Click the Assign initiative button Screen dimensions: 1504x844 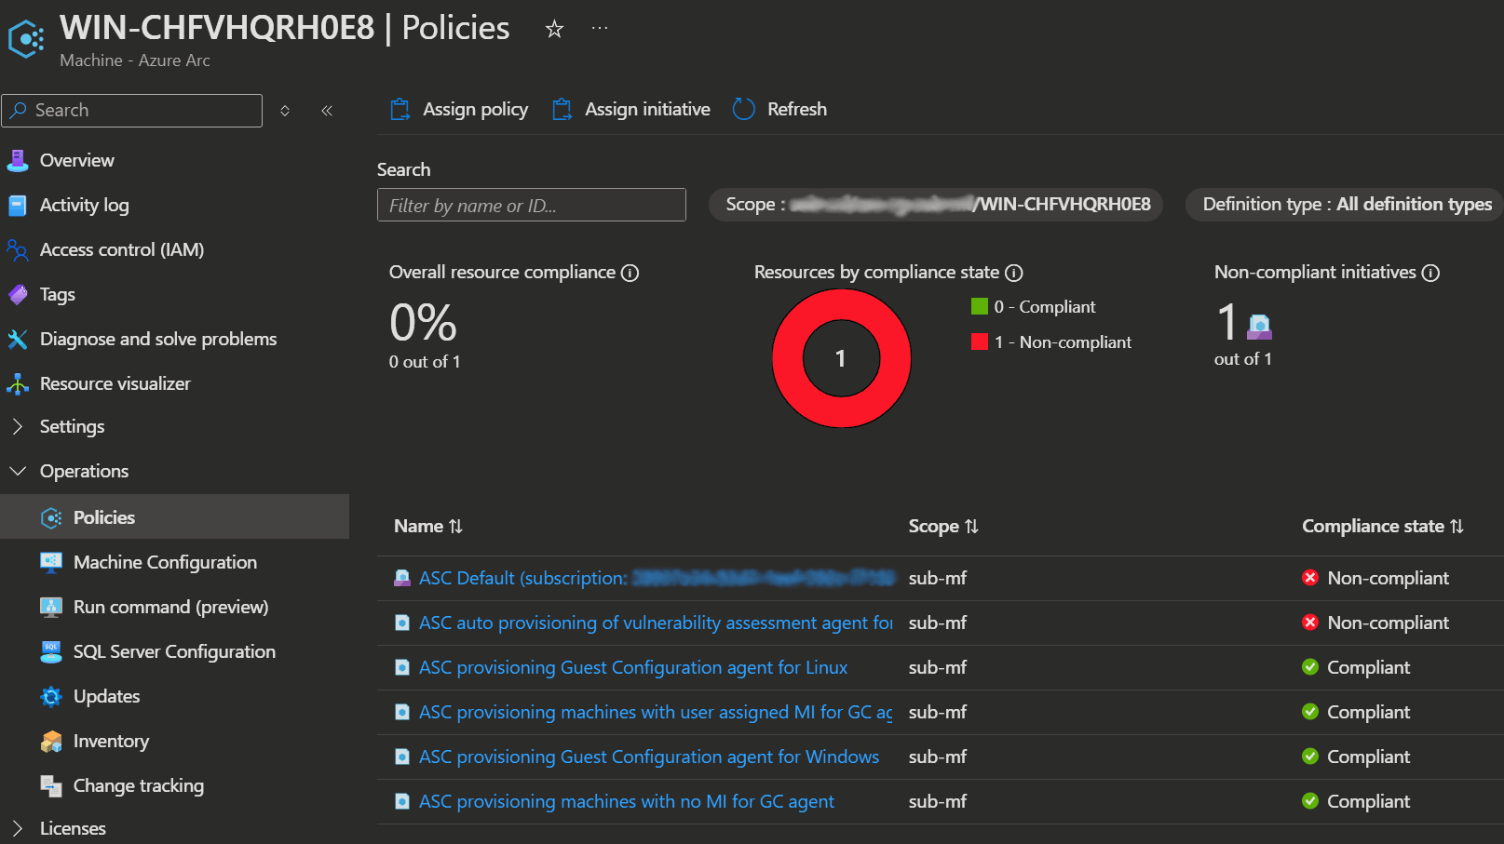tap(630, 110)
